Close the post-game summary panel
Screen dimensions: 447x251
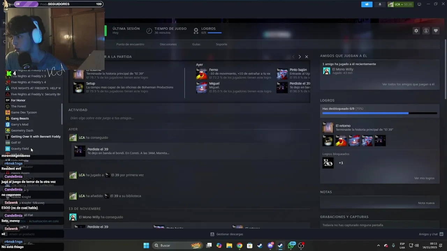click(306, 56)
